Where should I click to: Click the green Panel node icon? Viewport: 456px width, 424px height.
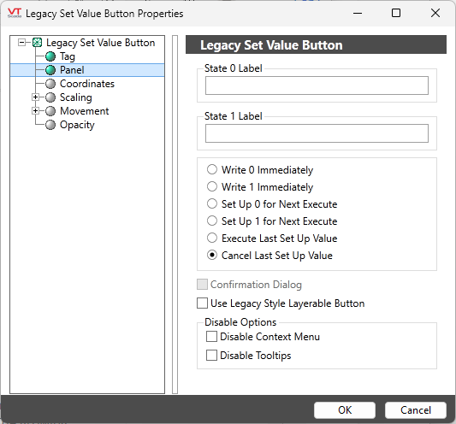(x=50, y=70)
